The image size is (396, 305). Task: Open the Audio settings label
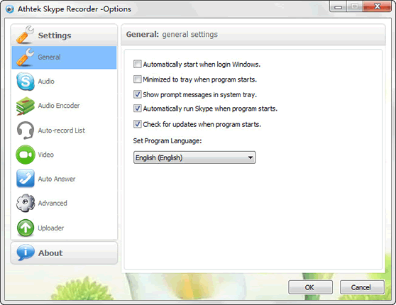coord(46,82)
